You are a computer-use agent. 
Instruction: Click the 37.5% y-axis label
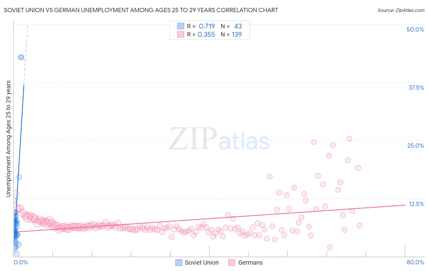[x=416, y=87]
